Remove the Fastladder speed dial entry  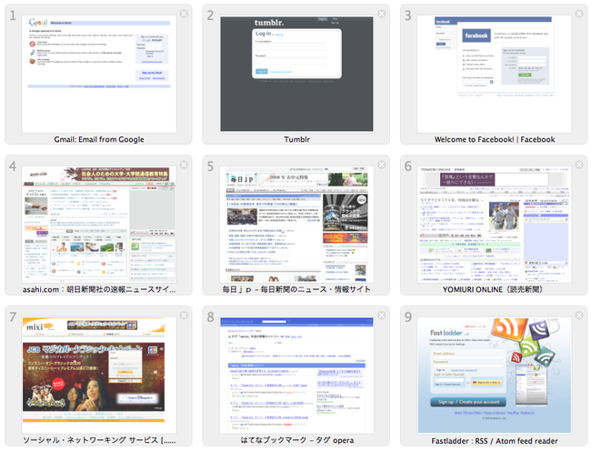[579, 316]
